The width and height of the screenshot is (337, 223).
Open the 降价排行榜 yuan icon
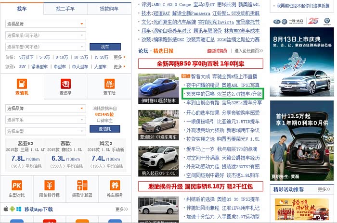click(x=50, y=186)
